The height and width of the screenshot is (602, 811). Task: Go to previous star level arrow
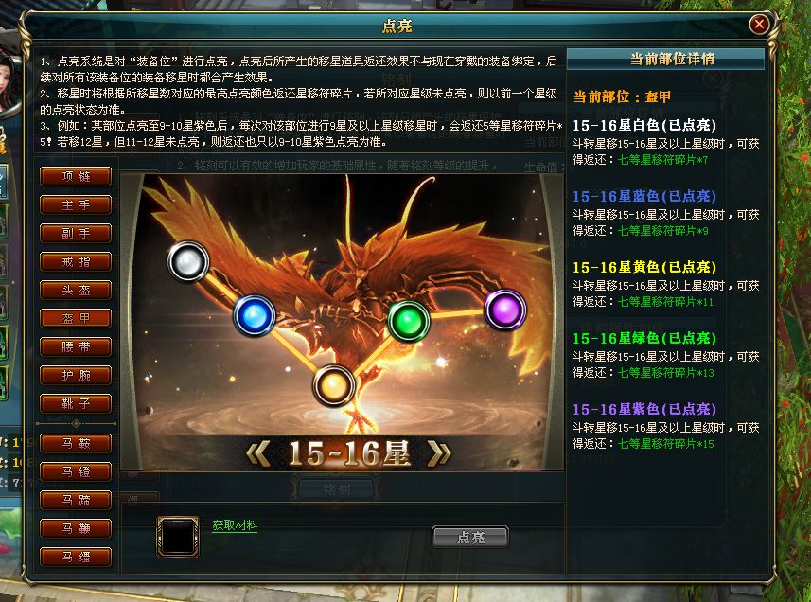tap(258, 453)
